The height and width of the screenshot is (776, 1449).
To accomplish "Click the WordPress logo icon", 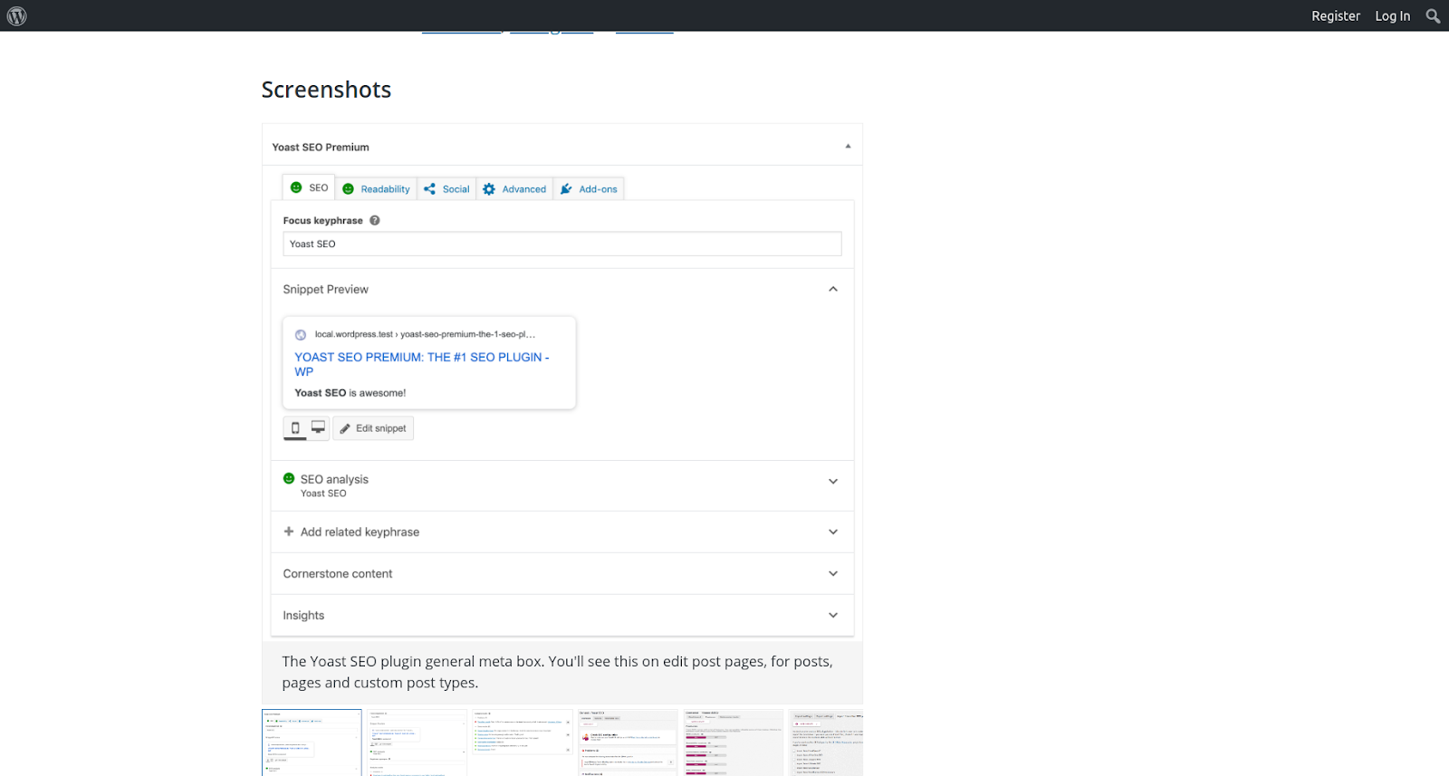I will [x=16, y=15].
